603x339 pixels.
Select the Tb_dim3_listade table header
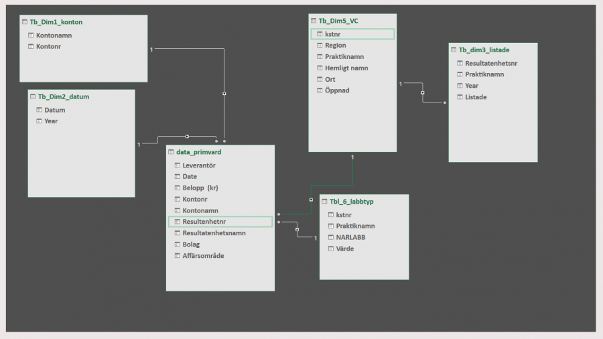tap(484, 50)
